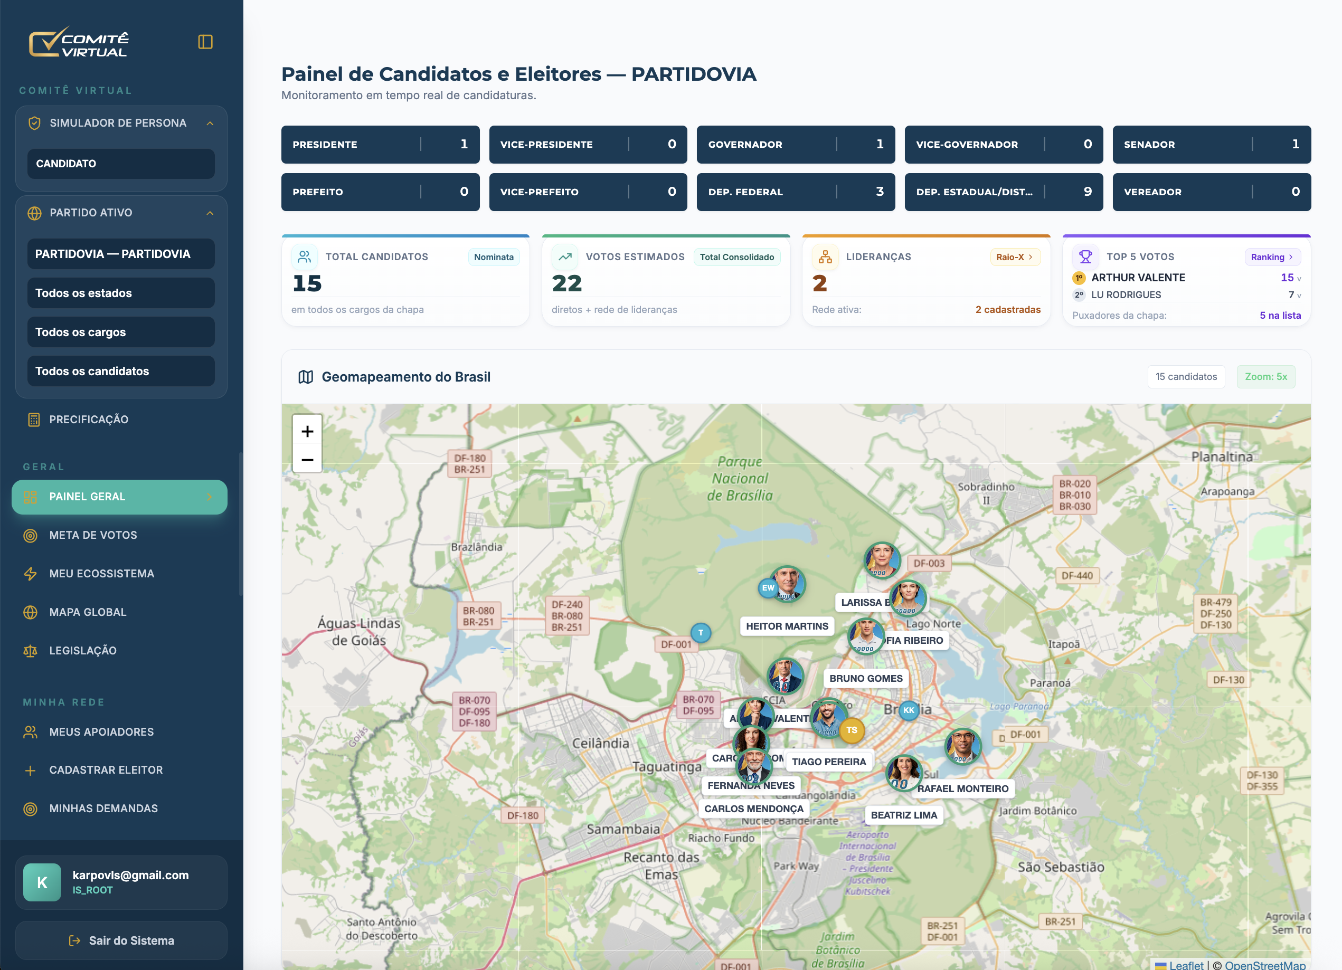Viewport: 1342px width, 970px height.
Task: Open Precificação from the sidebar
Action: tap(119, 420)
